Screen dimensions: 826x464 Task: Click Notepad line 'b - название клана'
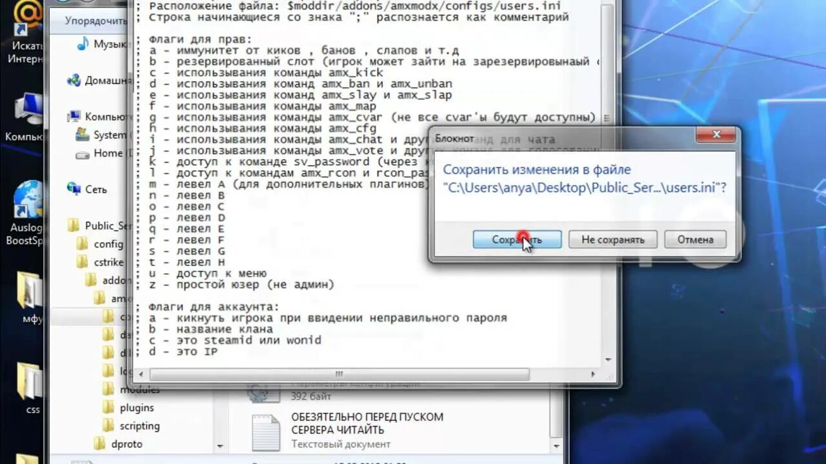tap(204, 329)
